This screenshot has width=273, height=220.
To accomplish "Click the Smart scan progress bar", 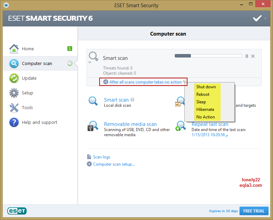I will tap(208, 56).
